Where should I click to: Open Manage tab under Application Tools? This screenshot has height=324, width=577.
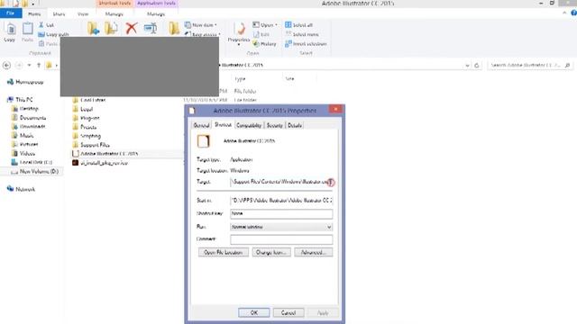coord(156,14)
